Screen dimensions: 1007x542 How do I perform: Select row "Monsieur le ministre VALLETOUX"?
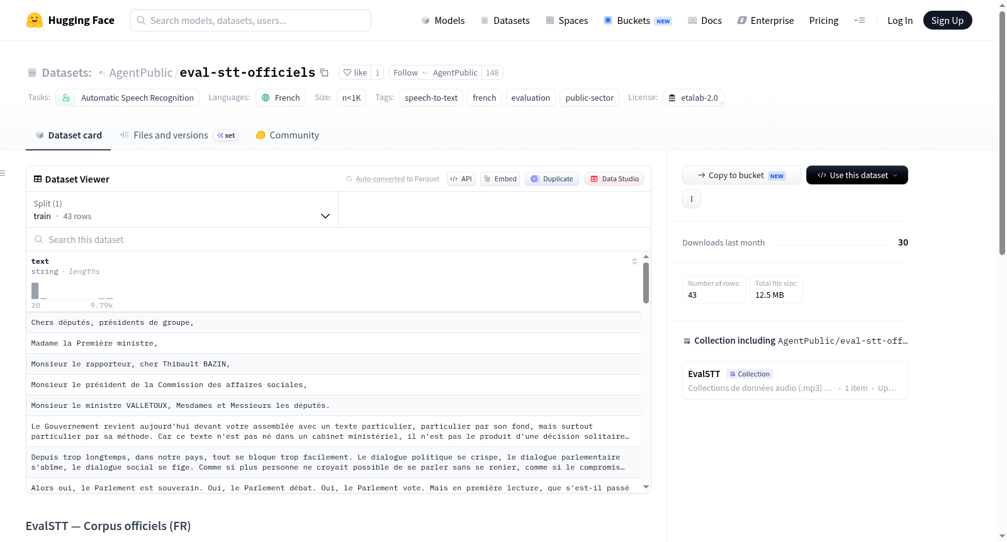click(334, 405)
